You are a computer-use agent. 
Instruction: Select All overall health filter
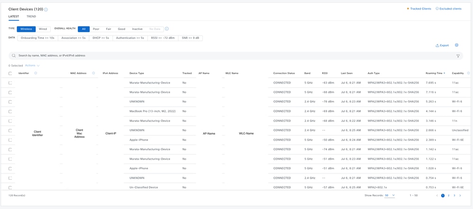point(83,29)
